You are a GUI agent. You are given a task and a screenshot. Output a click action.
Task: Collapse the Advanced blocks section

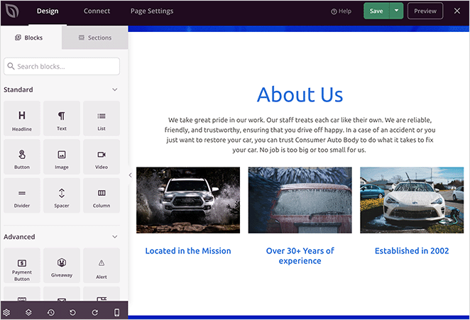[115, 237]
